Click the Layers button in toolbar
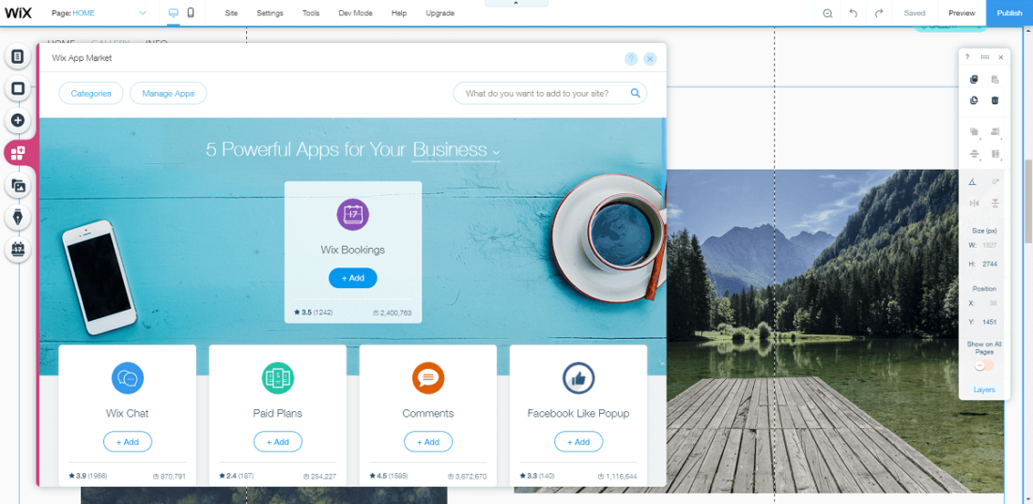The height and width of the screenshot is (504, 1033). click(x=984, y=390)
